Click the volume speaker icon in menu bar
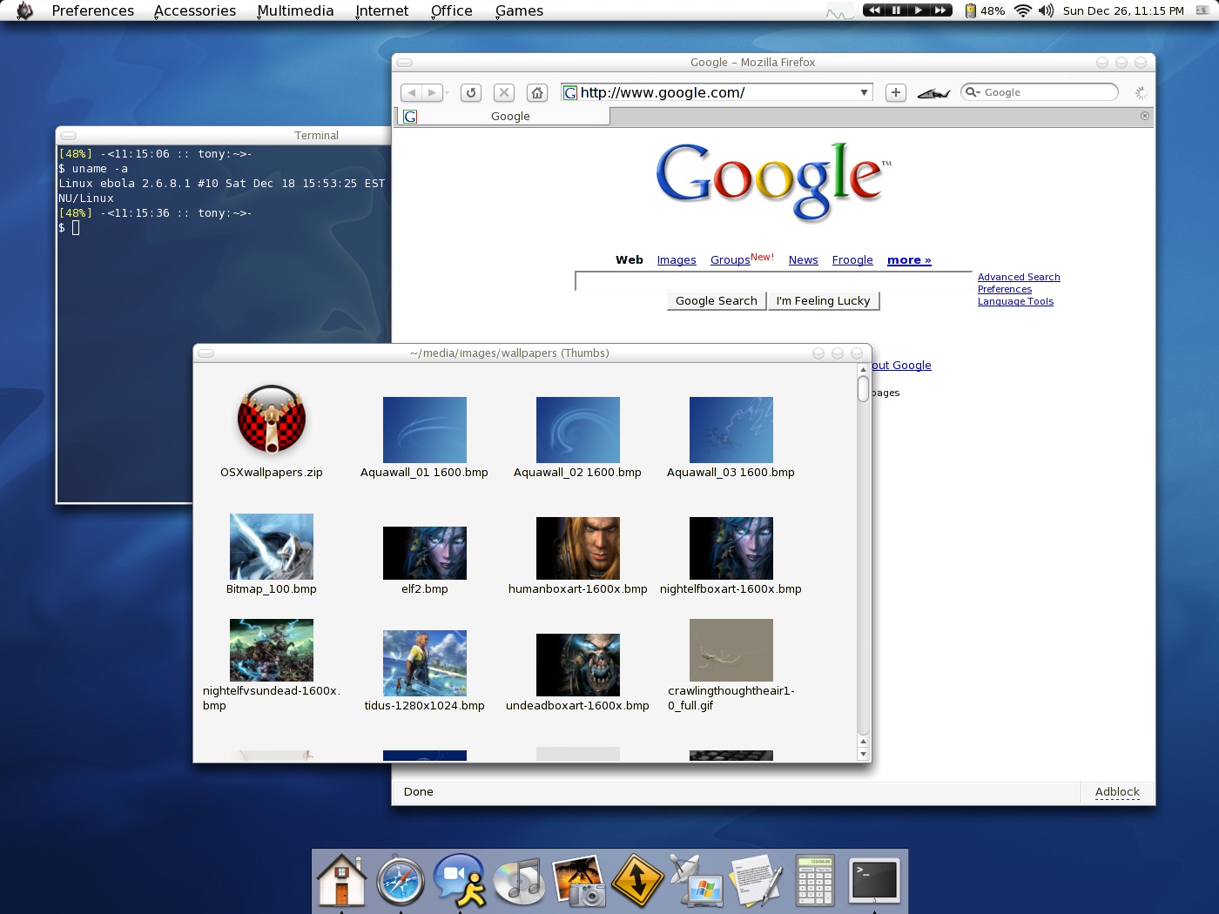 tap(1046, 10)
